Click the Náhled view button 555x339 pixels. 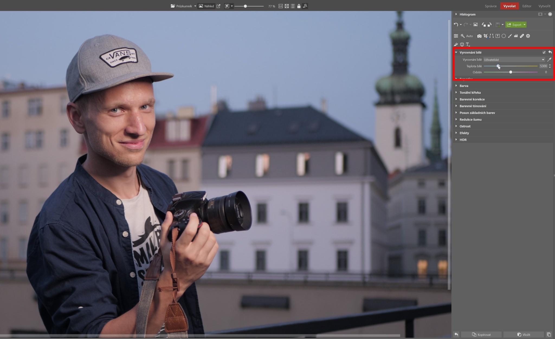(206, 6)
